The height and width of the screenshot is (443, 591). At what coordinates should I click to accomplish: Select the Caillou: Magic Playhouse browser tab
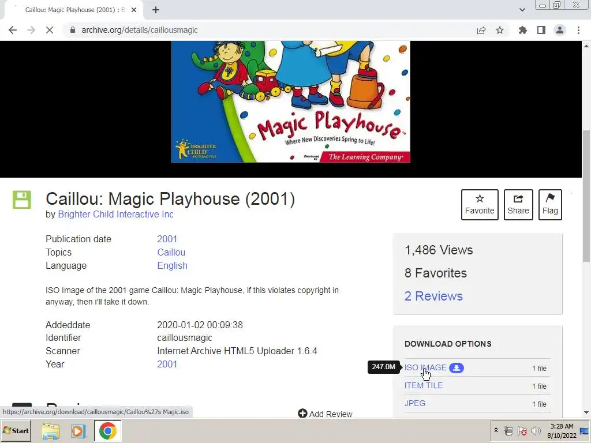[x=73, y=10]
